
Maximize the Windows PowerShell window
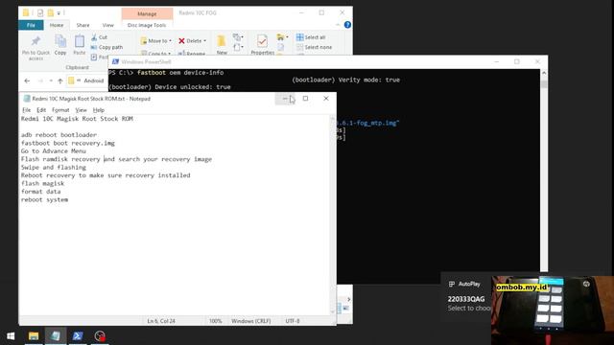pos(517,61)
